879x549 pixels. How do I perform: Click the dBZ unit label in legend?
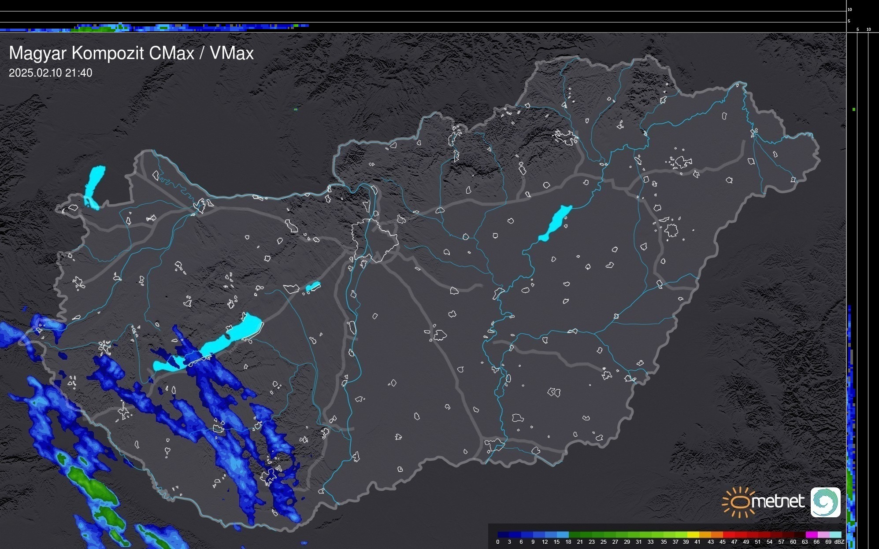pyautogui.click(x=839, y=542)
